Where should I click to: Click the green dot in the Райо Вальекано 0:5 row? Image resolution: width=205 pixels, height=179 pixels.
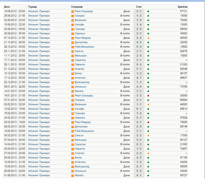coord(148,47)
